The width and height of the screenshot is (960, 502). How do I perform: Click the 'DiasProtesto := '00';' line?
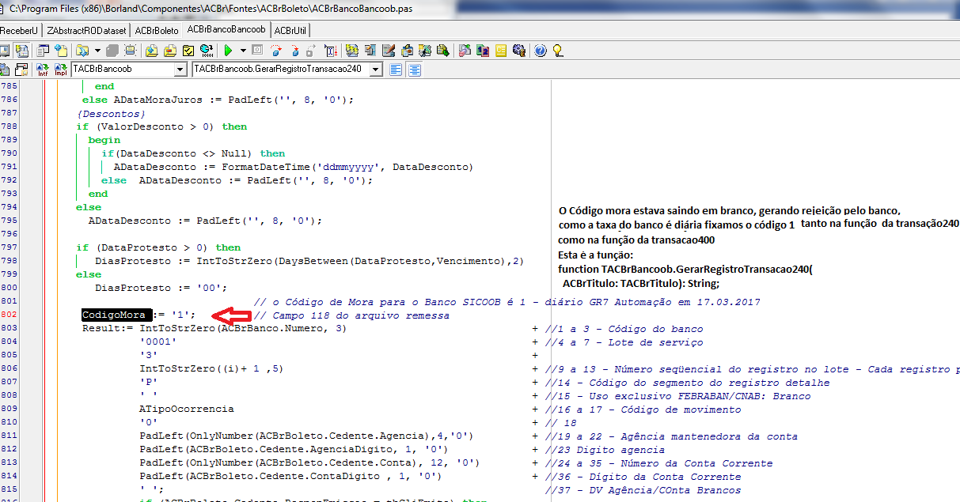pos(161,288)
